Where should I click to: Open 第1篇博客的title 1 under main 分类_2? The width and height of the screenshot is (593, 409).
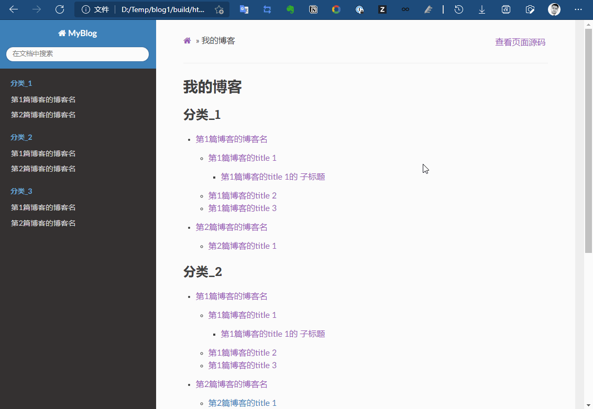click(x=243, y=315)
